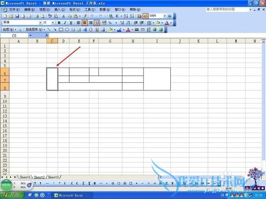Click the Print icon
This screenshot has width=266, height=199.
[37, 16]
